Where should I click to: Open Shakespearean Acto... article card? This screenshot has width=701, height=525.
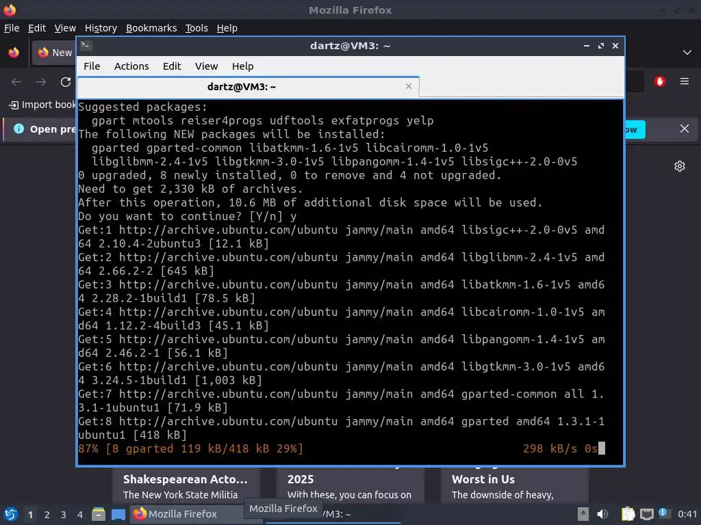pyautogui.click(x=186, y=485)
